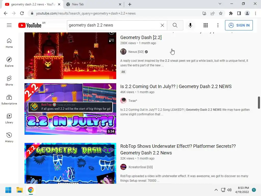This screenshot has width=261, height=196.
Task: Open the YouTube apps grid icon
Action: (x=206, y=25)
